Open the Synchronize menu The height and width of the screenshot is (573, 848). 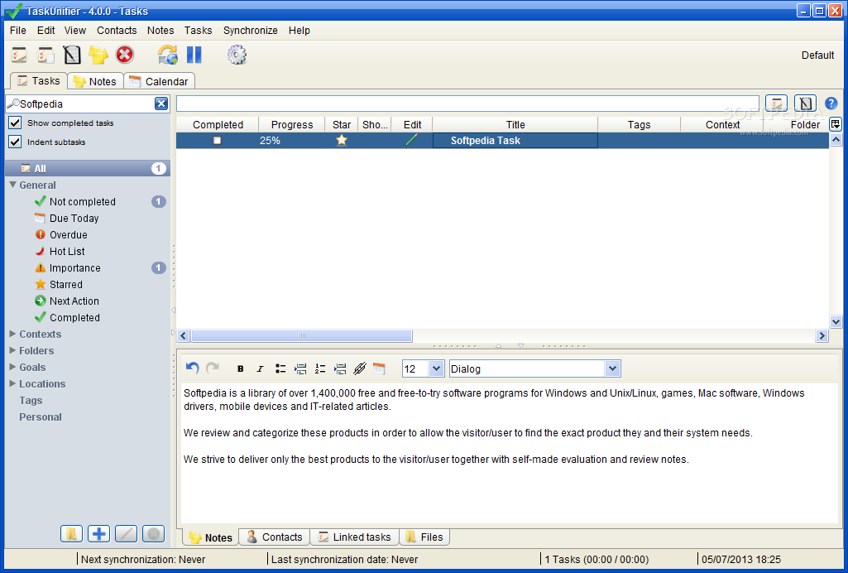tap(251, 31)
